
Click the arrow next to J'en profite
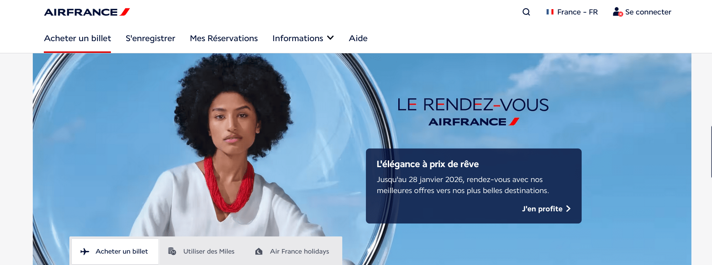[x=568, y=209]
